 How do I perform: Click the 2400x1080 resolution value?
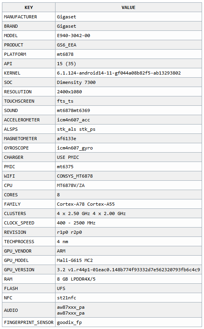coord(69,92)
